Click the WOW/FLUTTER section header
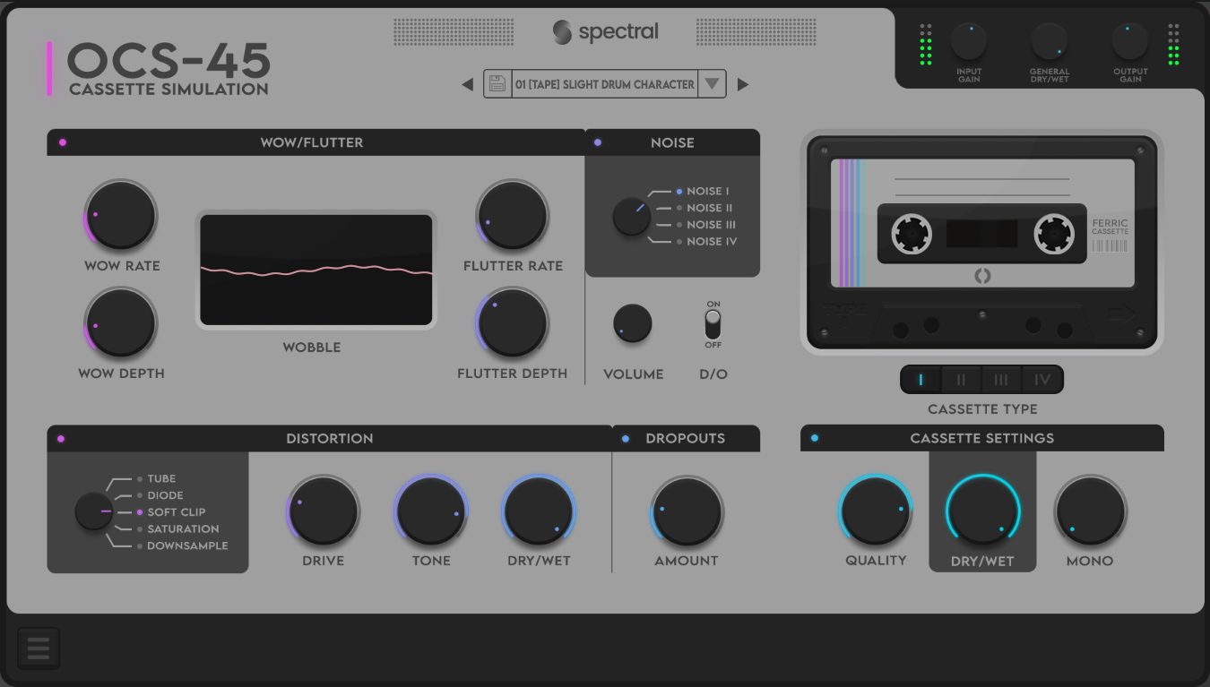This screenshot has width=1210, height=687. tap(315, 142)
